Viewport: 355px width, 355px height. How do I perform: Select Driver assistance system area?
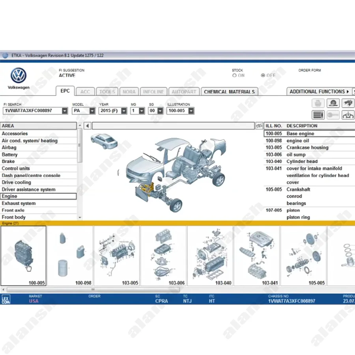[x=38, y=189]
